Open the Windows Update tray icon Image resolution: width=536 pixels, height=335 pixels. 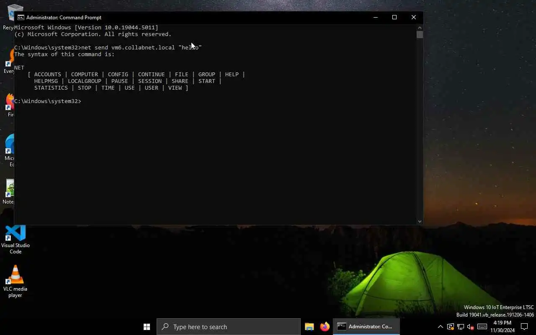(x=451, y=327)
